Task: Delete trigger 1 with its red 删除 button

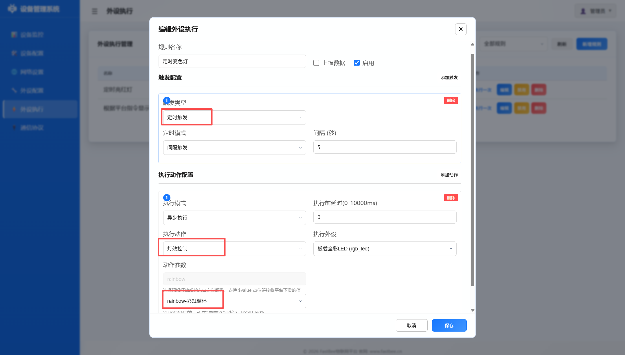Action: (x=451, y=100)
